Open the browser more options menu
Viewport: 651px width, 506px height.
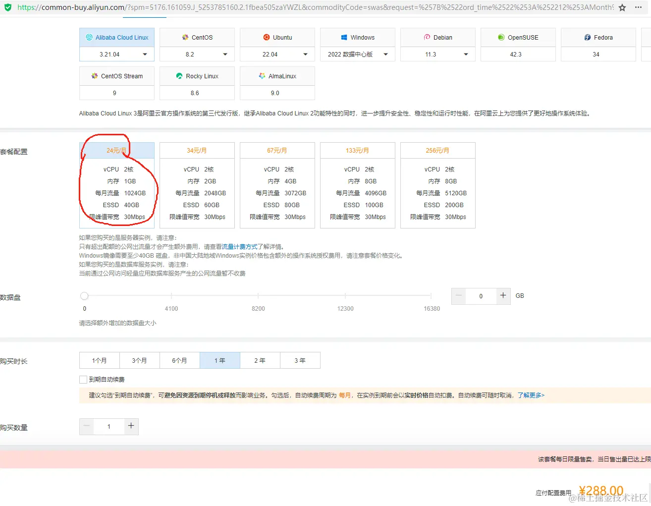point(639,7)
